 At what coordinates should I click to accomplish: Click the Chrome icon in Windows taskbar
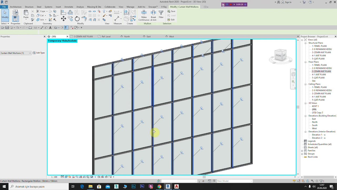(159, 187)
